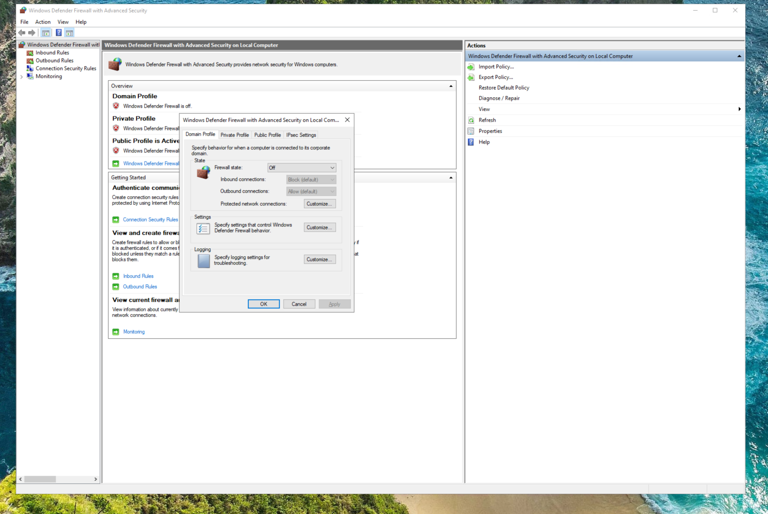Open the Inbound connections dropdown
The width and height of the screenshot is (768, 514).
click(x=311, y=180)
